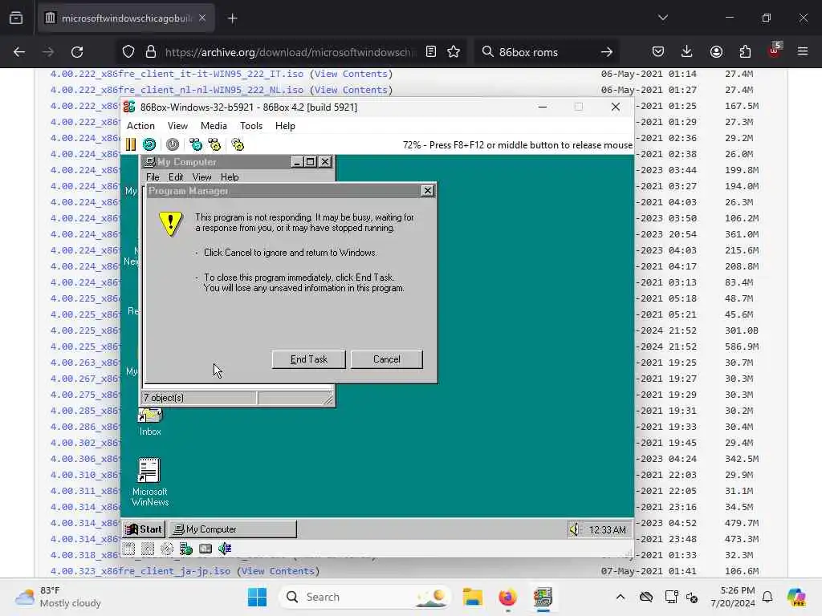Click Firefox recent browsing icon

(16, 18)
